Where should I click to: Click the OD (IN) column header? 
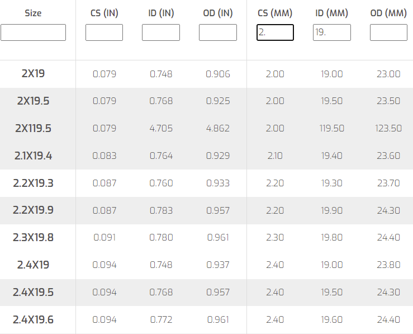(217, 13)
